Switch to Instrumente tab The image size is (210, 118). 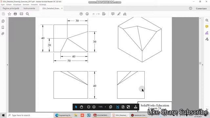[29, 8]
